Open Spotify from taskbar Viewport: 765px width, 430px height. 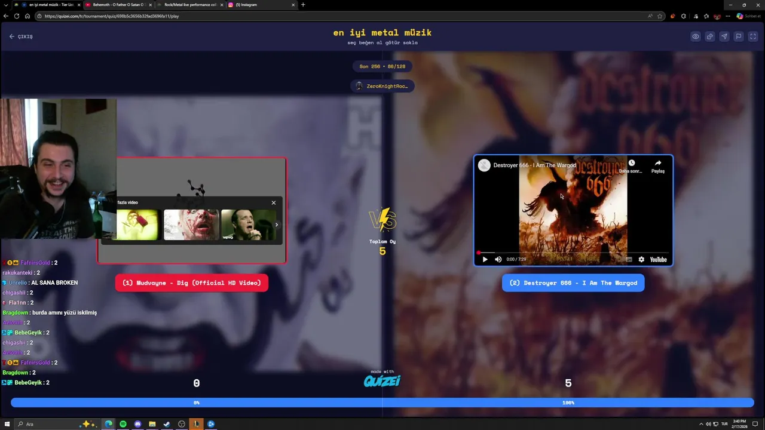(123, 424)
